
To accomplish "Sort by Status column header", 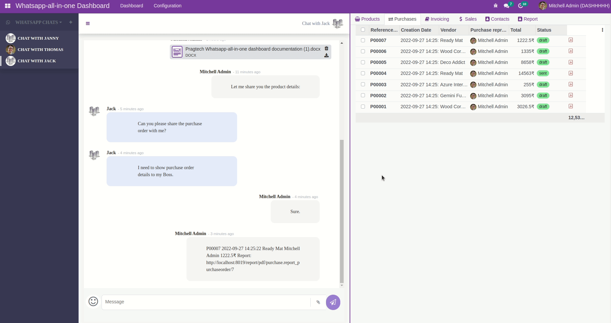I will [551, 30].
